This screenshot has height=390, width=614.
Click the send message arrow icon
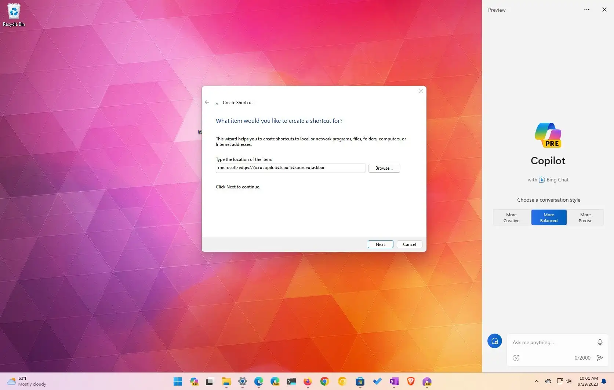click(x=599, y=358)
